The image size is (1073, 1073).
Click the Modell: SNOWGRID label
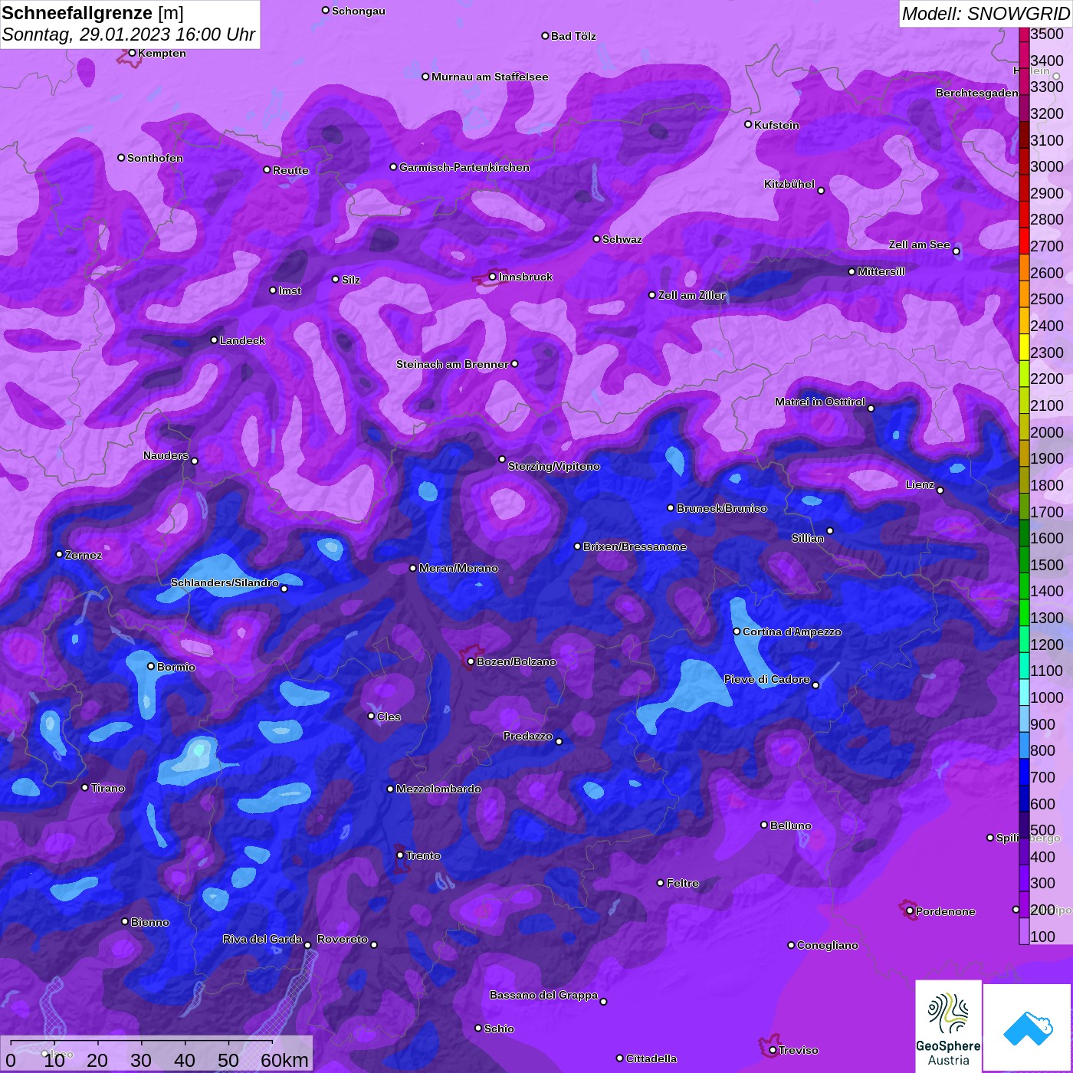(986, 14)
